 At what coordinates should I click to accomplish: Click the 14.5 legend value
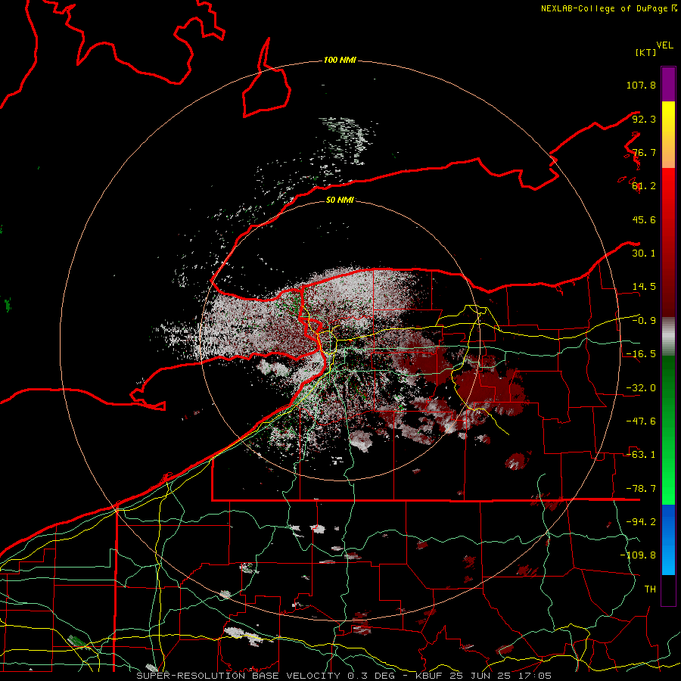click(644, 287)
